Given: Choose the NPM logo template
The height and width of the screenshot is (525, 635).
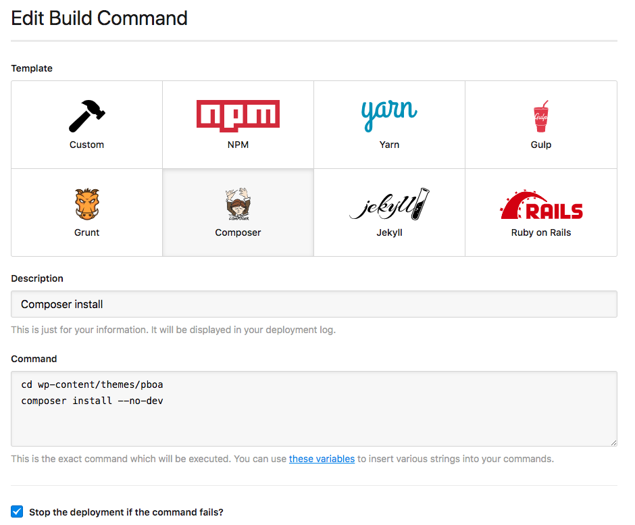Looking at the screenshot, I should point(238,116).
